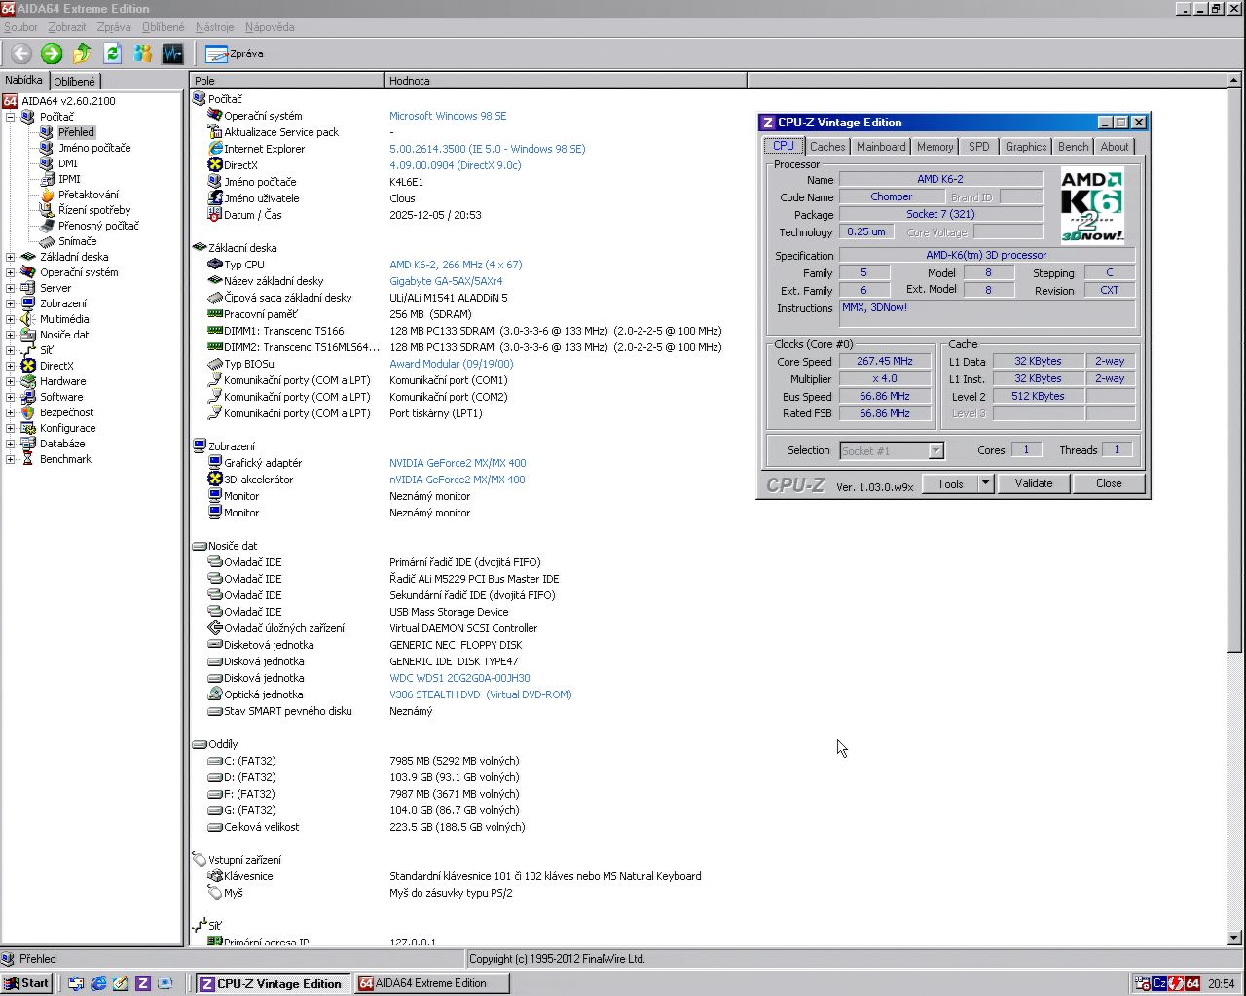Open Řízení spotřeby in the left tree

click(93, 210)
